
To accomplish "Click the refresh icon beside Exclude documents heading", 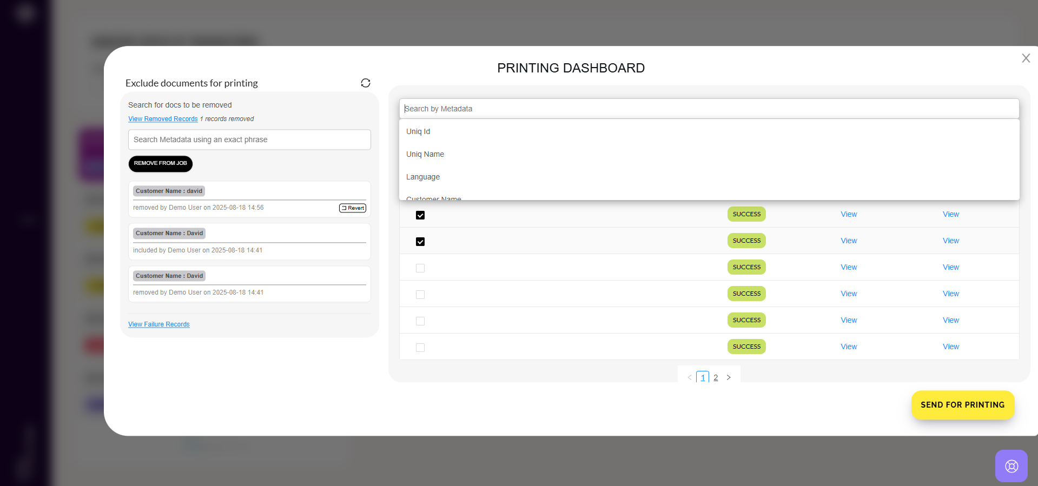I will [366, 83].
